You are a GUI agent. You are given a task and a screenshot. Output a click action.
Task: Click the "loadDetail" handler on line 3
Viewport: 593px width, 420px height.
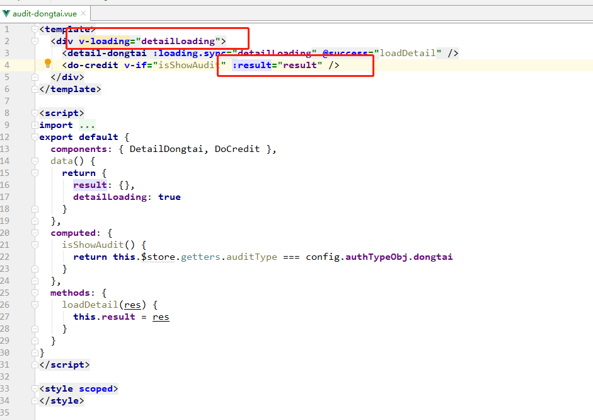click(x=407, y=54)
